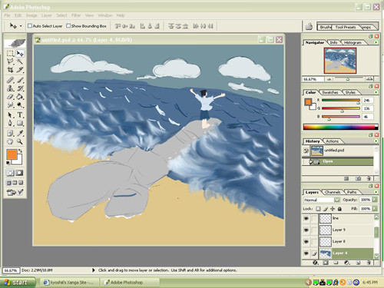Open the Layer menu
This screenshot has width=384, height=288.
(x=47, y=15)
